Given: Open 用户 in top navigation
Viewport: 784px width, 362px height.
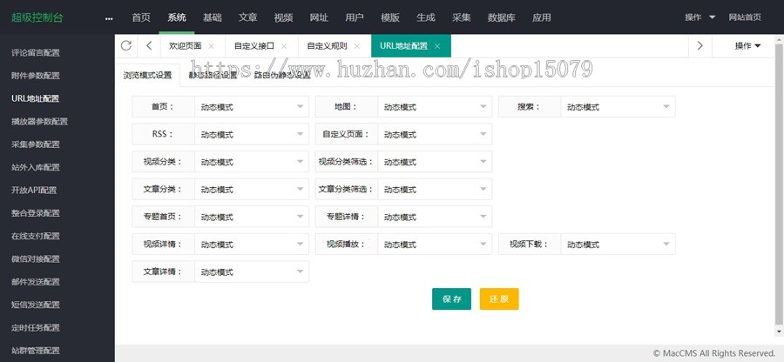Looking at the screenshot, I should 355,17.
